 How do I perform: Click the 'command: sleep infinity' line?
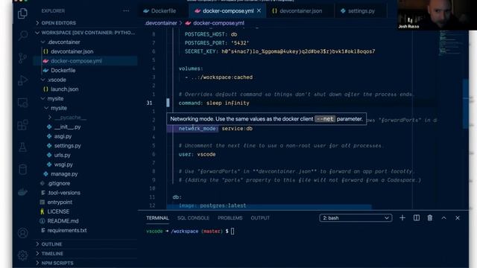[214, 103]
